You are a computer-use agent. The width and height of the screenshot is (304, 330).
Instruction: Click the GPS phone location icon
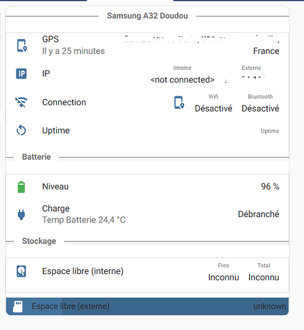coord(22,46)
